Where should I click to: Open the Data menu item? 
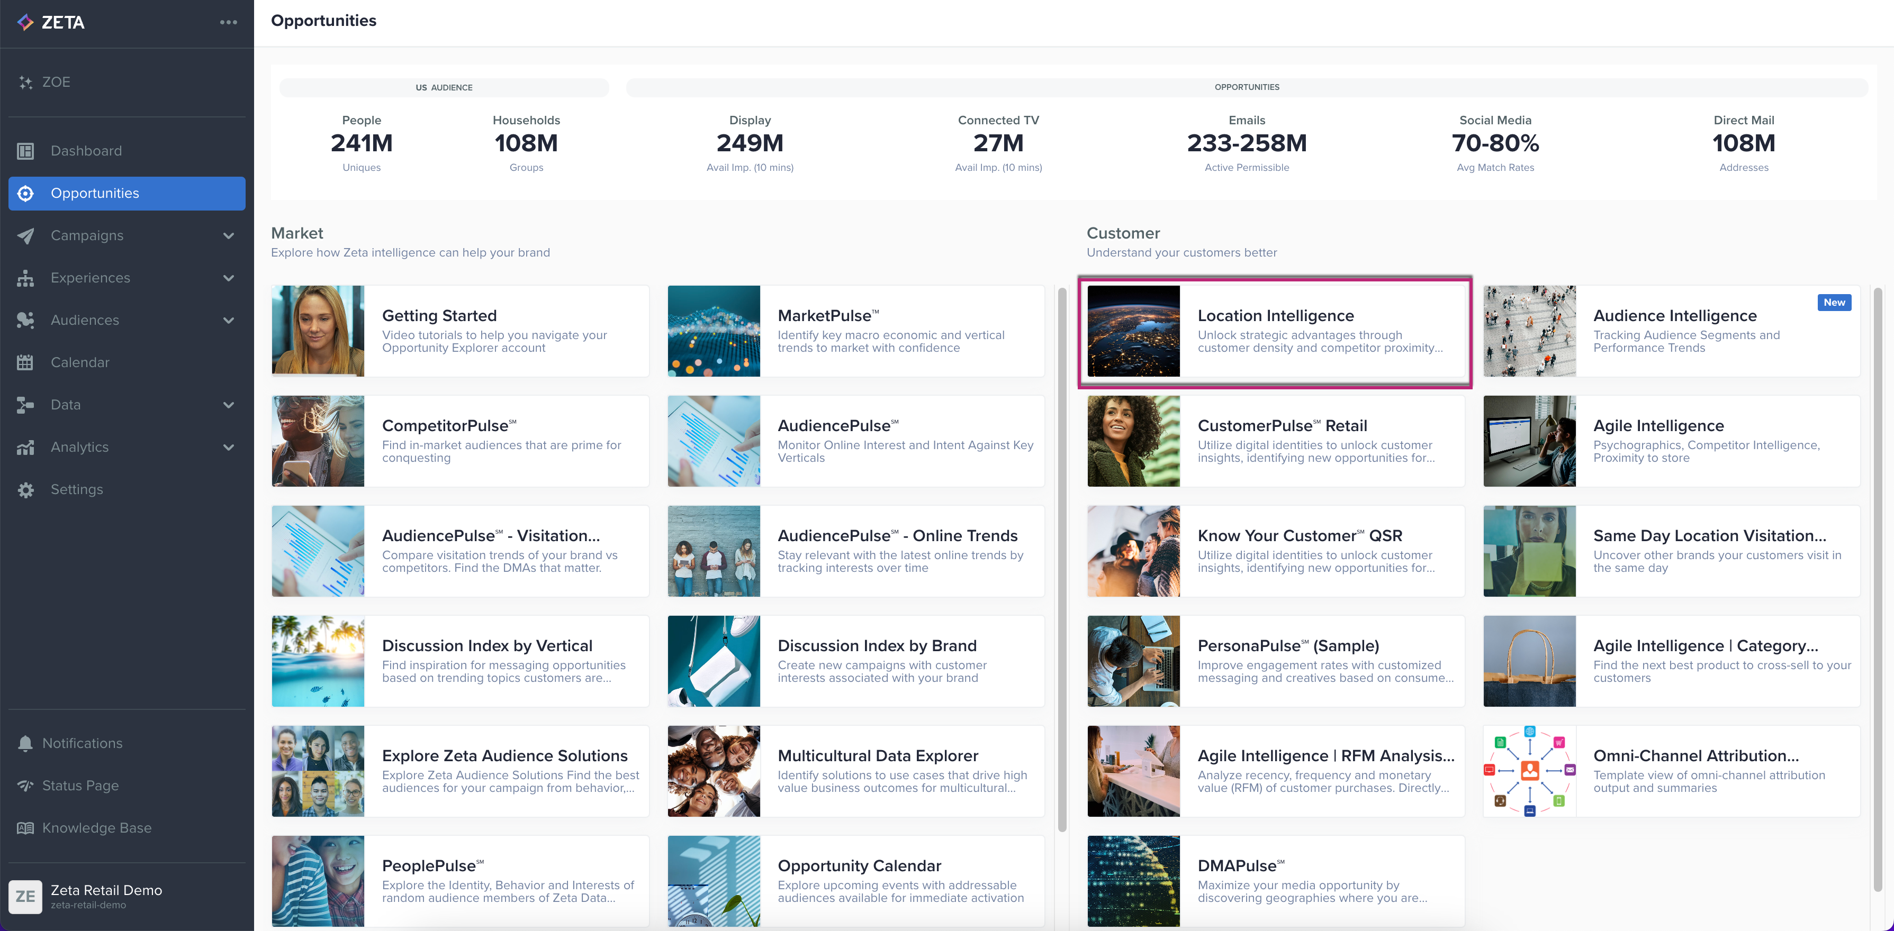[66, 405]
